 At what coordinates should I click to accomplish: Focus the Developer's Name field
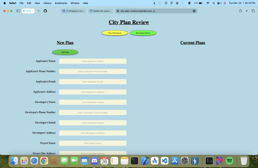[x=93, y=102]
